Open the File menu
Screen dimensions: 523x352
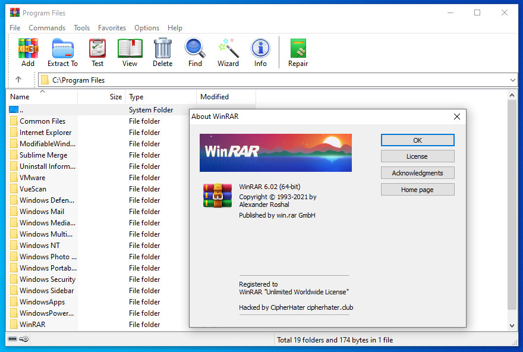[15, 28]
